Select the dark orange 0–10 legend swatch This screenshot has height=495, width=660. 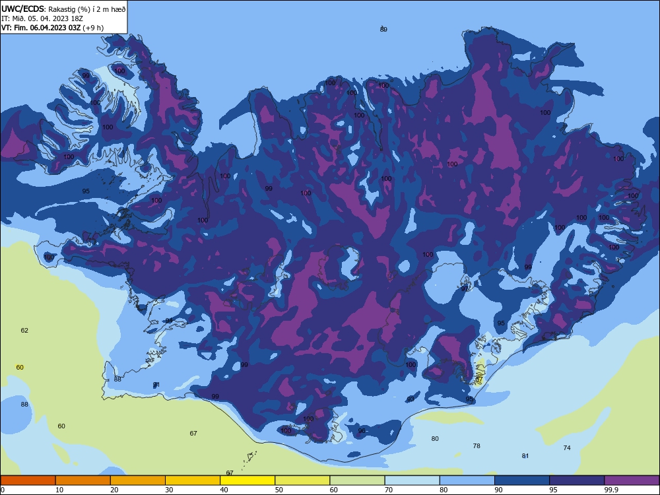pos(28,480)
